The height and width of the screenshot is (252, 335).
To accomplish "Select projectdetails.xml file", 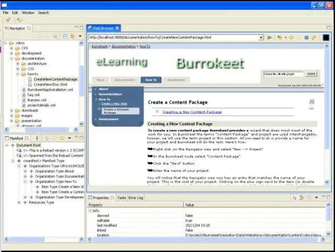I will 41,105.
